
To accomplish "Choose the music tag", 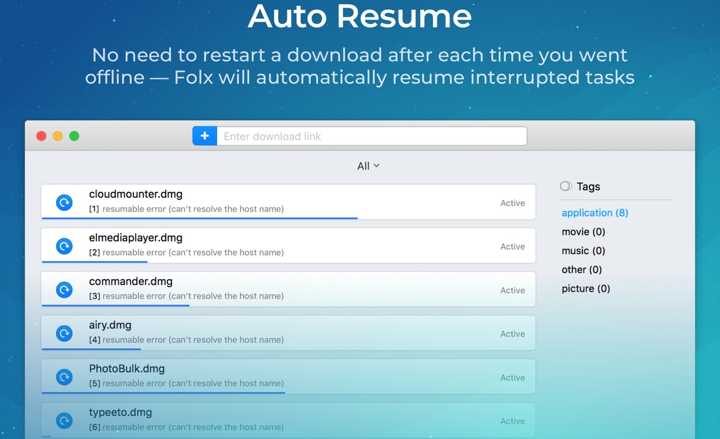I will click(582, 251).
